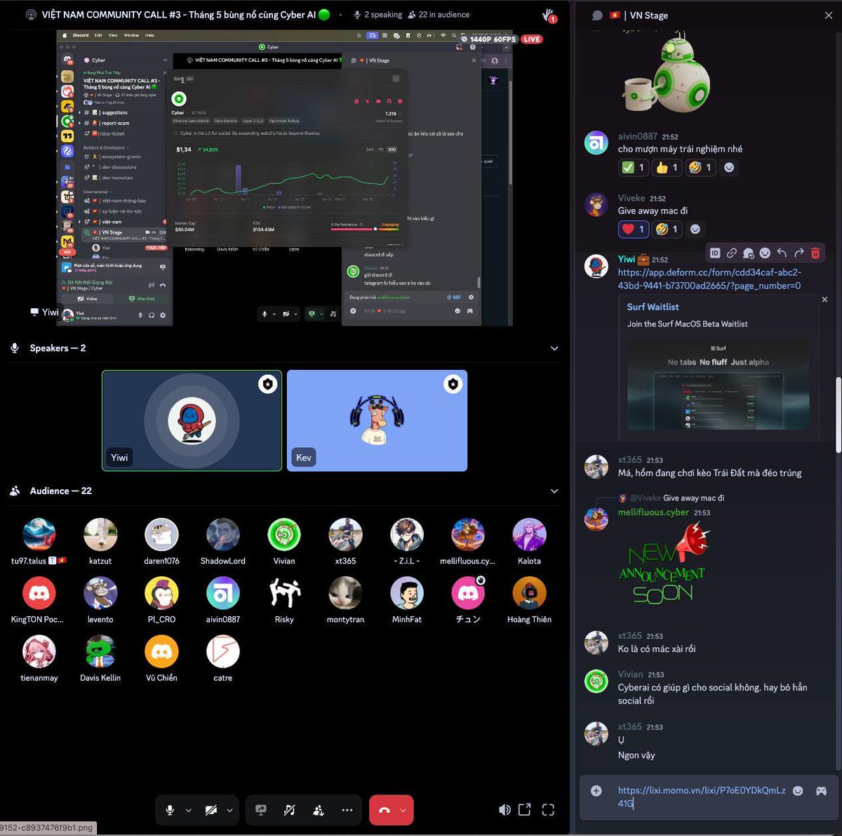The height and width of the screenshot is (836, 842).
Task: Open the Surf Waitlist embed title
Action: pos(653,307)
